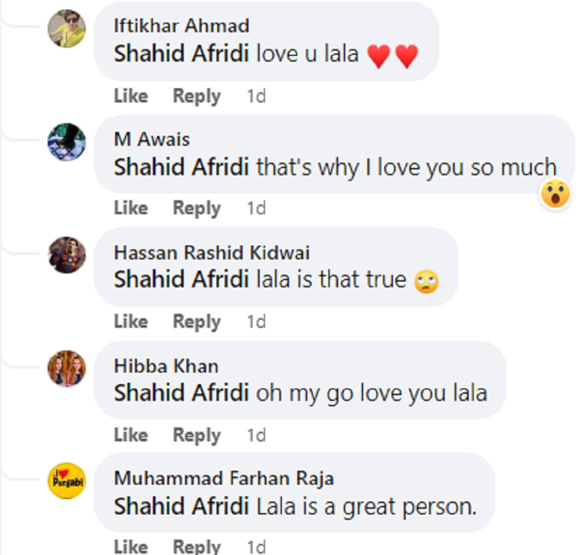The height and width of the screenshot is (555, 578).
Task: Reply to Muhammad Farhan Raja's comment
Action: pos(197,546)
